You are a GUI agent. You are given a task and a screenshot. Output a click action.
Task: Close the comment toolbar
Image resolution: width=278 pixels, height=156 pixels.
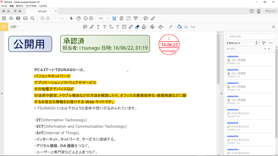[274, 27]
